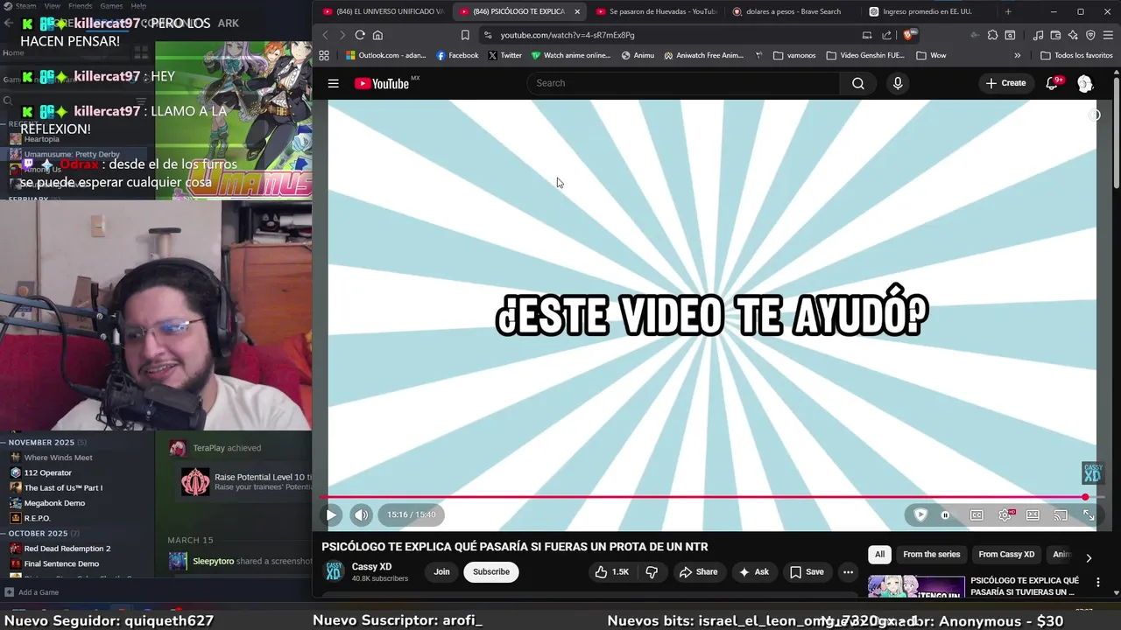Toggle theater mode on the player
1121x630 pixels.
pos(1033,514)
